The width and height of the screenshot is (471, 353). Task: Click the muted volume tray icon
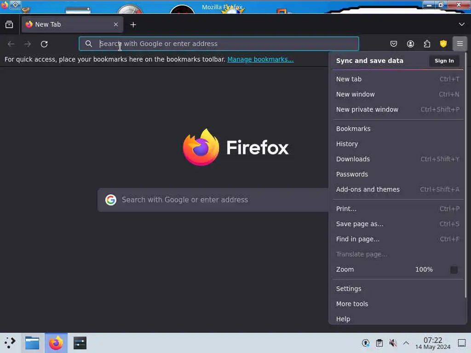tap(393, 343)
